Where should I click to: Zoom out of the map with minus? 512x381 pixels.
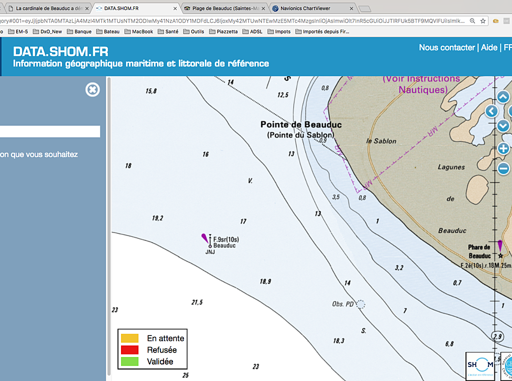pyautogui.click(x=503, y=168)
